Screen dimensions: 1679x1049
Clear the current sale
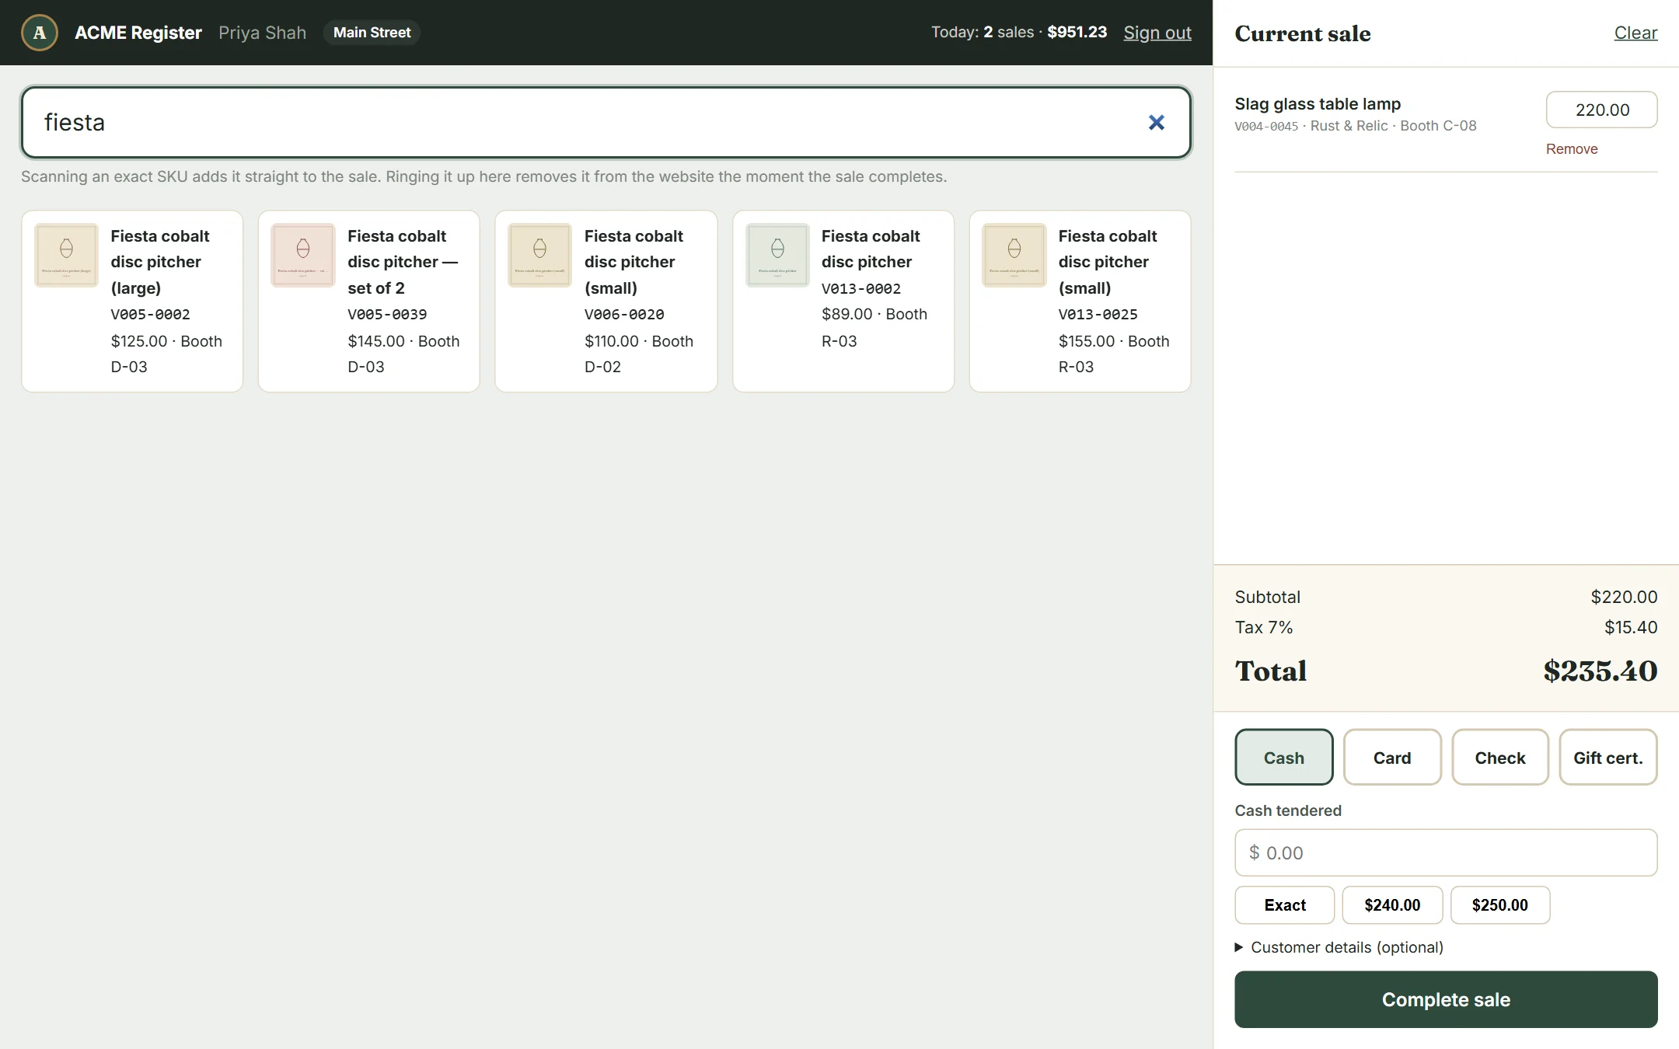[x=1635, y=33]
